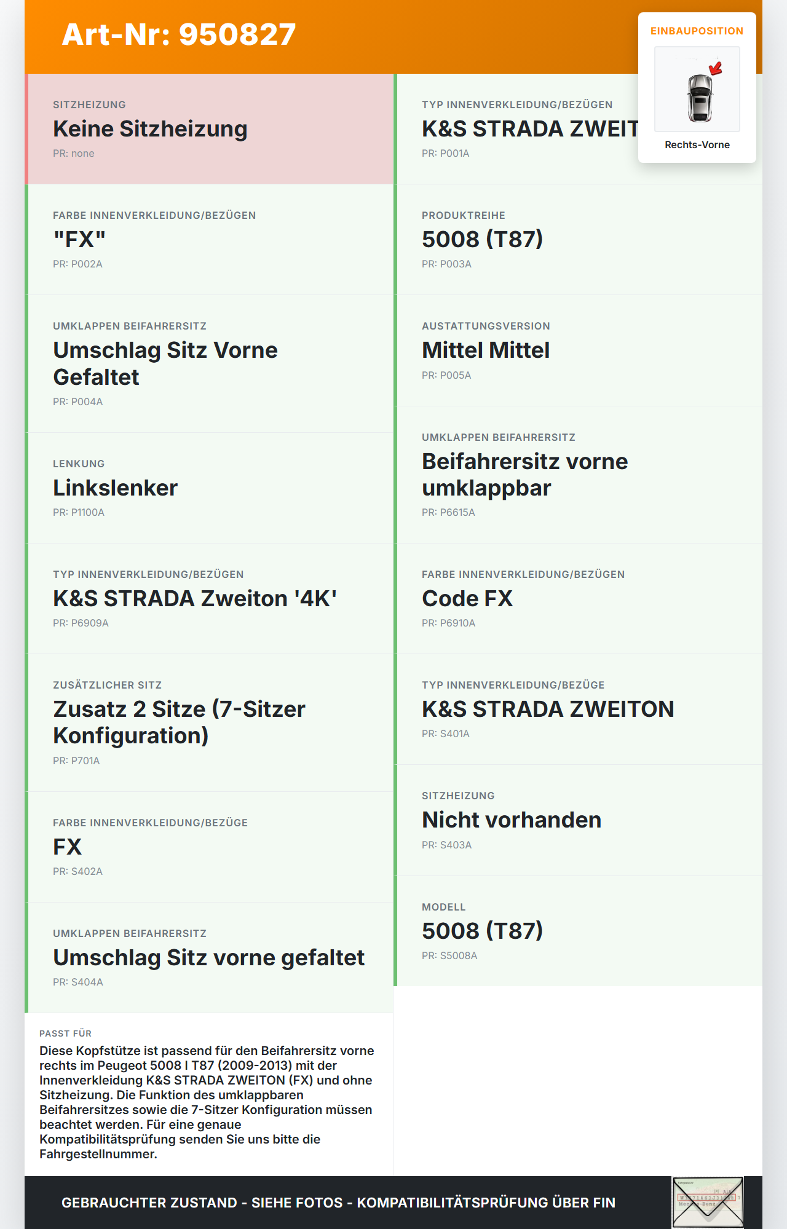Click the orange Art-Nr: 950827 header
787x1229 pixels.
coord(178,34)
